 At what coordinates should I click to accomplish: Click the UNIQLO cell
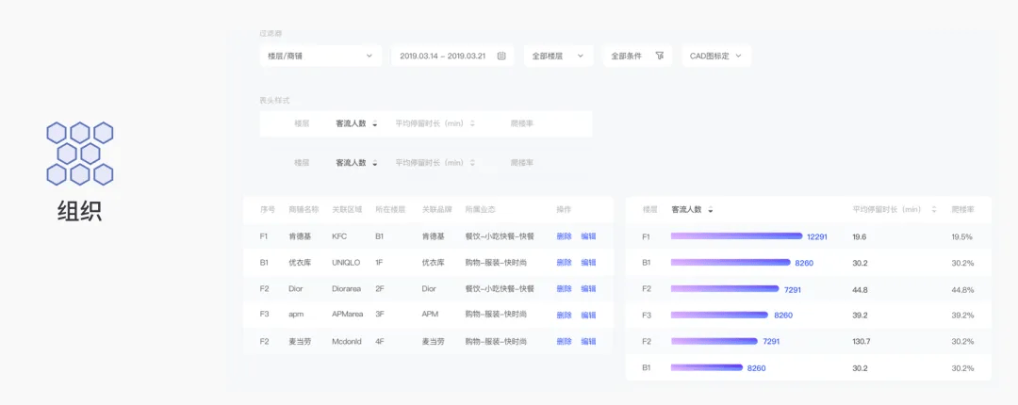point(345,263)
